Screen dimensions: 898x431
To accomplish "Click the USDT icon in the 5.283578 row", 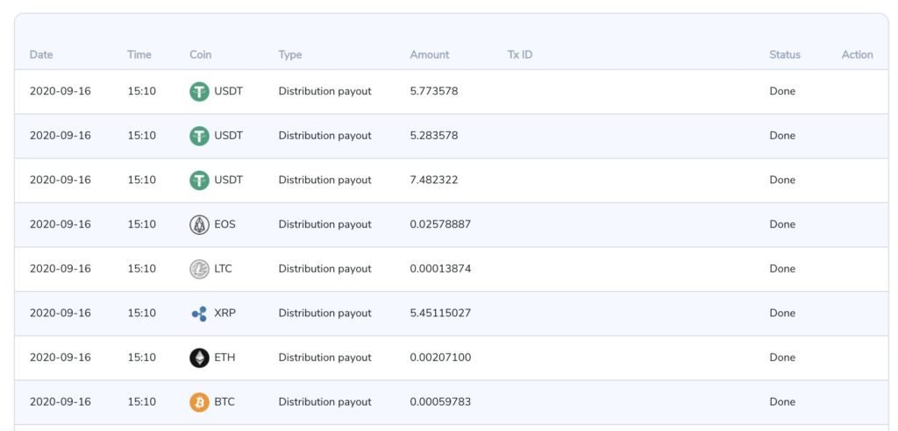I will click(x=199, y=136).
